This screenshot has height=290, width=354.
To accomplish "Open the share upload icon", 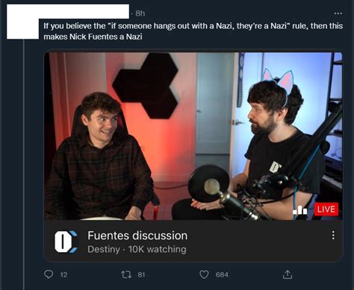I will 288,274.
